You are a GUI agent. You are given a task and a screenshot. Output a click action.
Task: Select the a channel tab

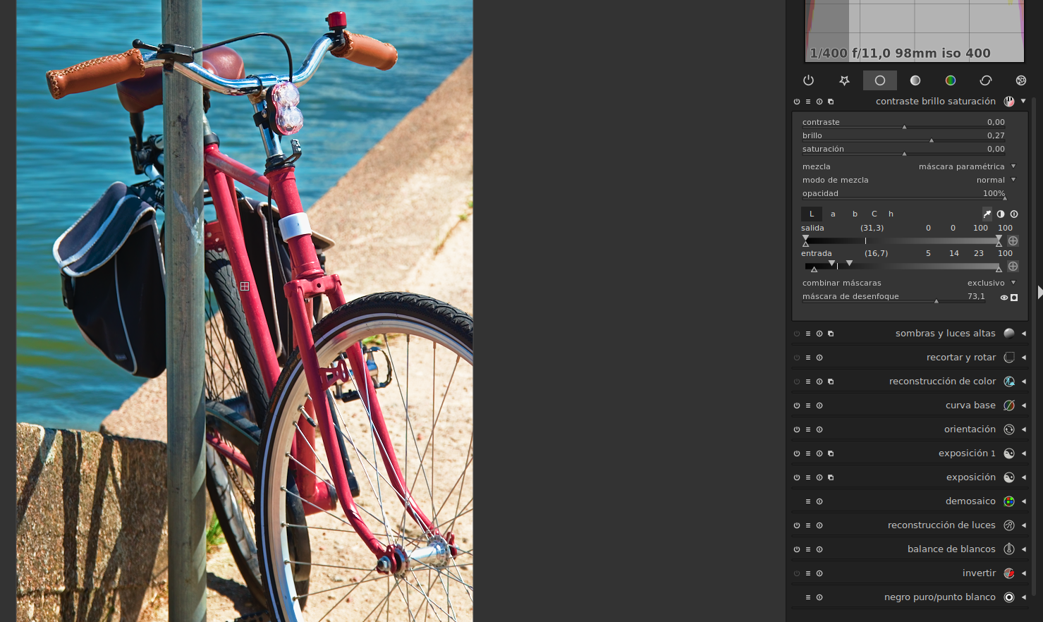point(833,214)
